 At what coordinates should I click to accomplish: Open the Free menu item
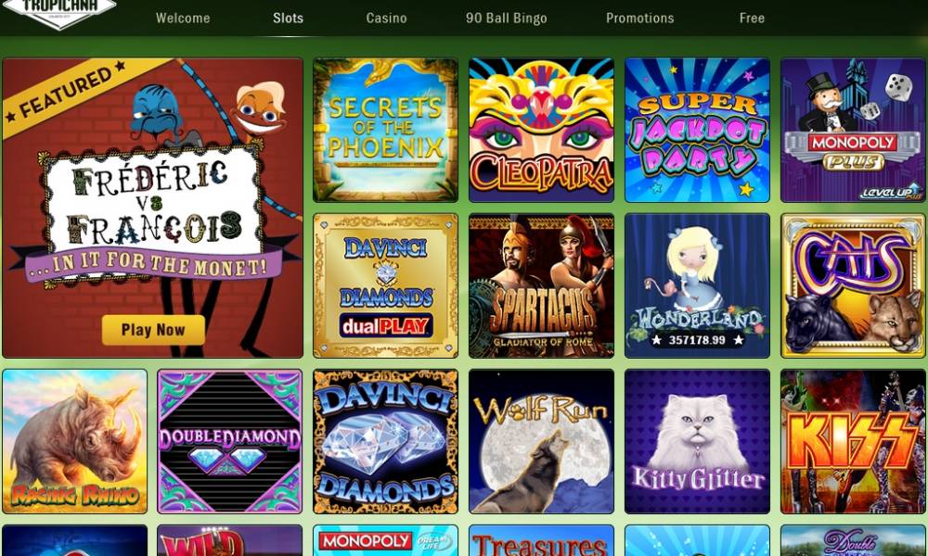point(752,18)
